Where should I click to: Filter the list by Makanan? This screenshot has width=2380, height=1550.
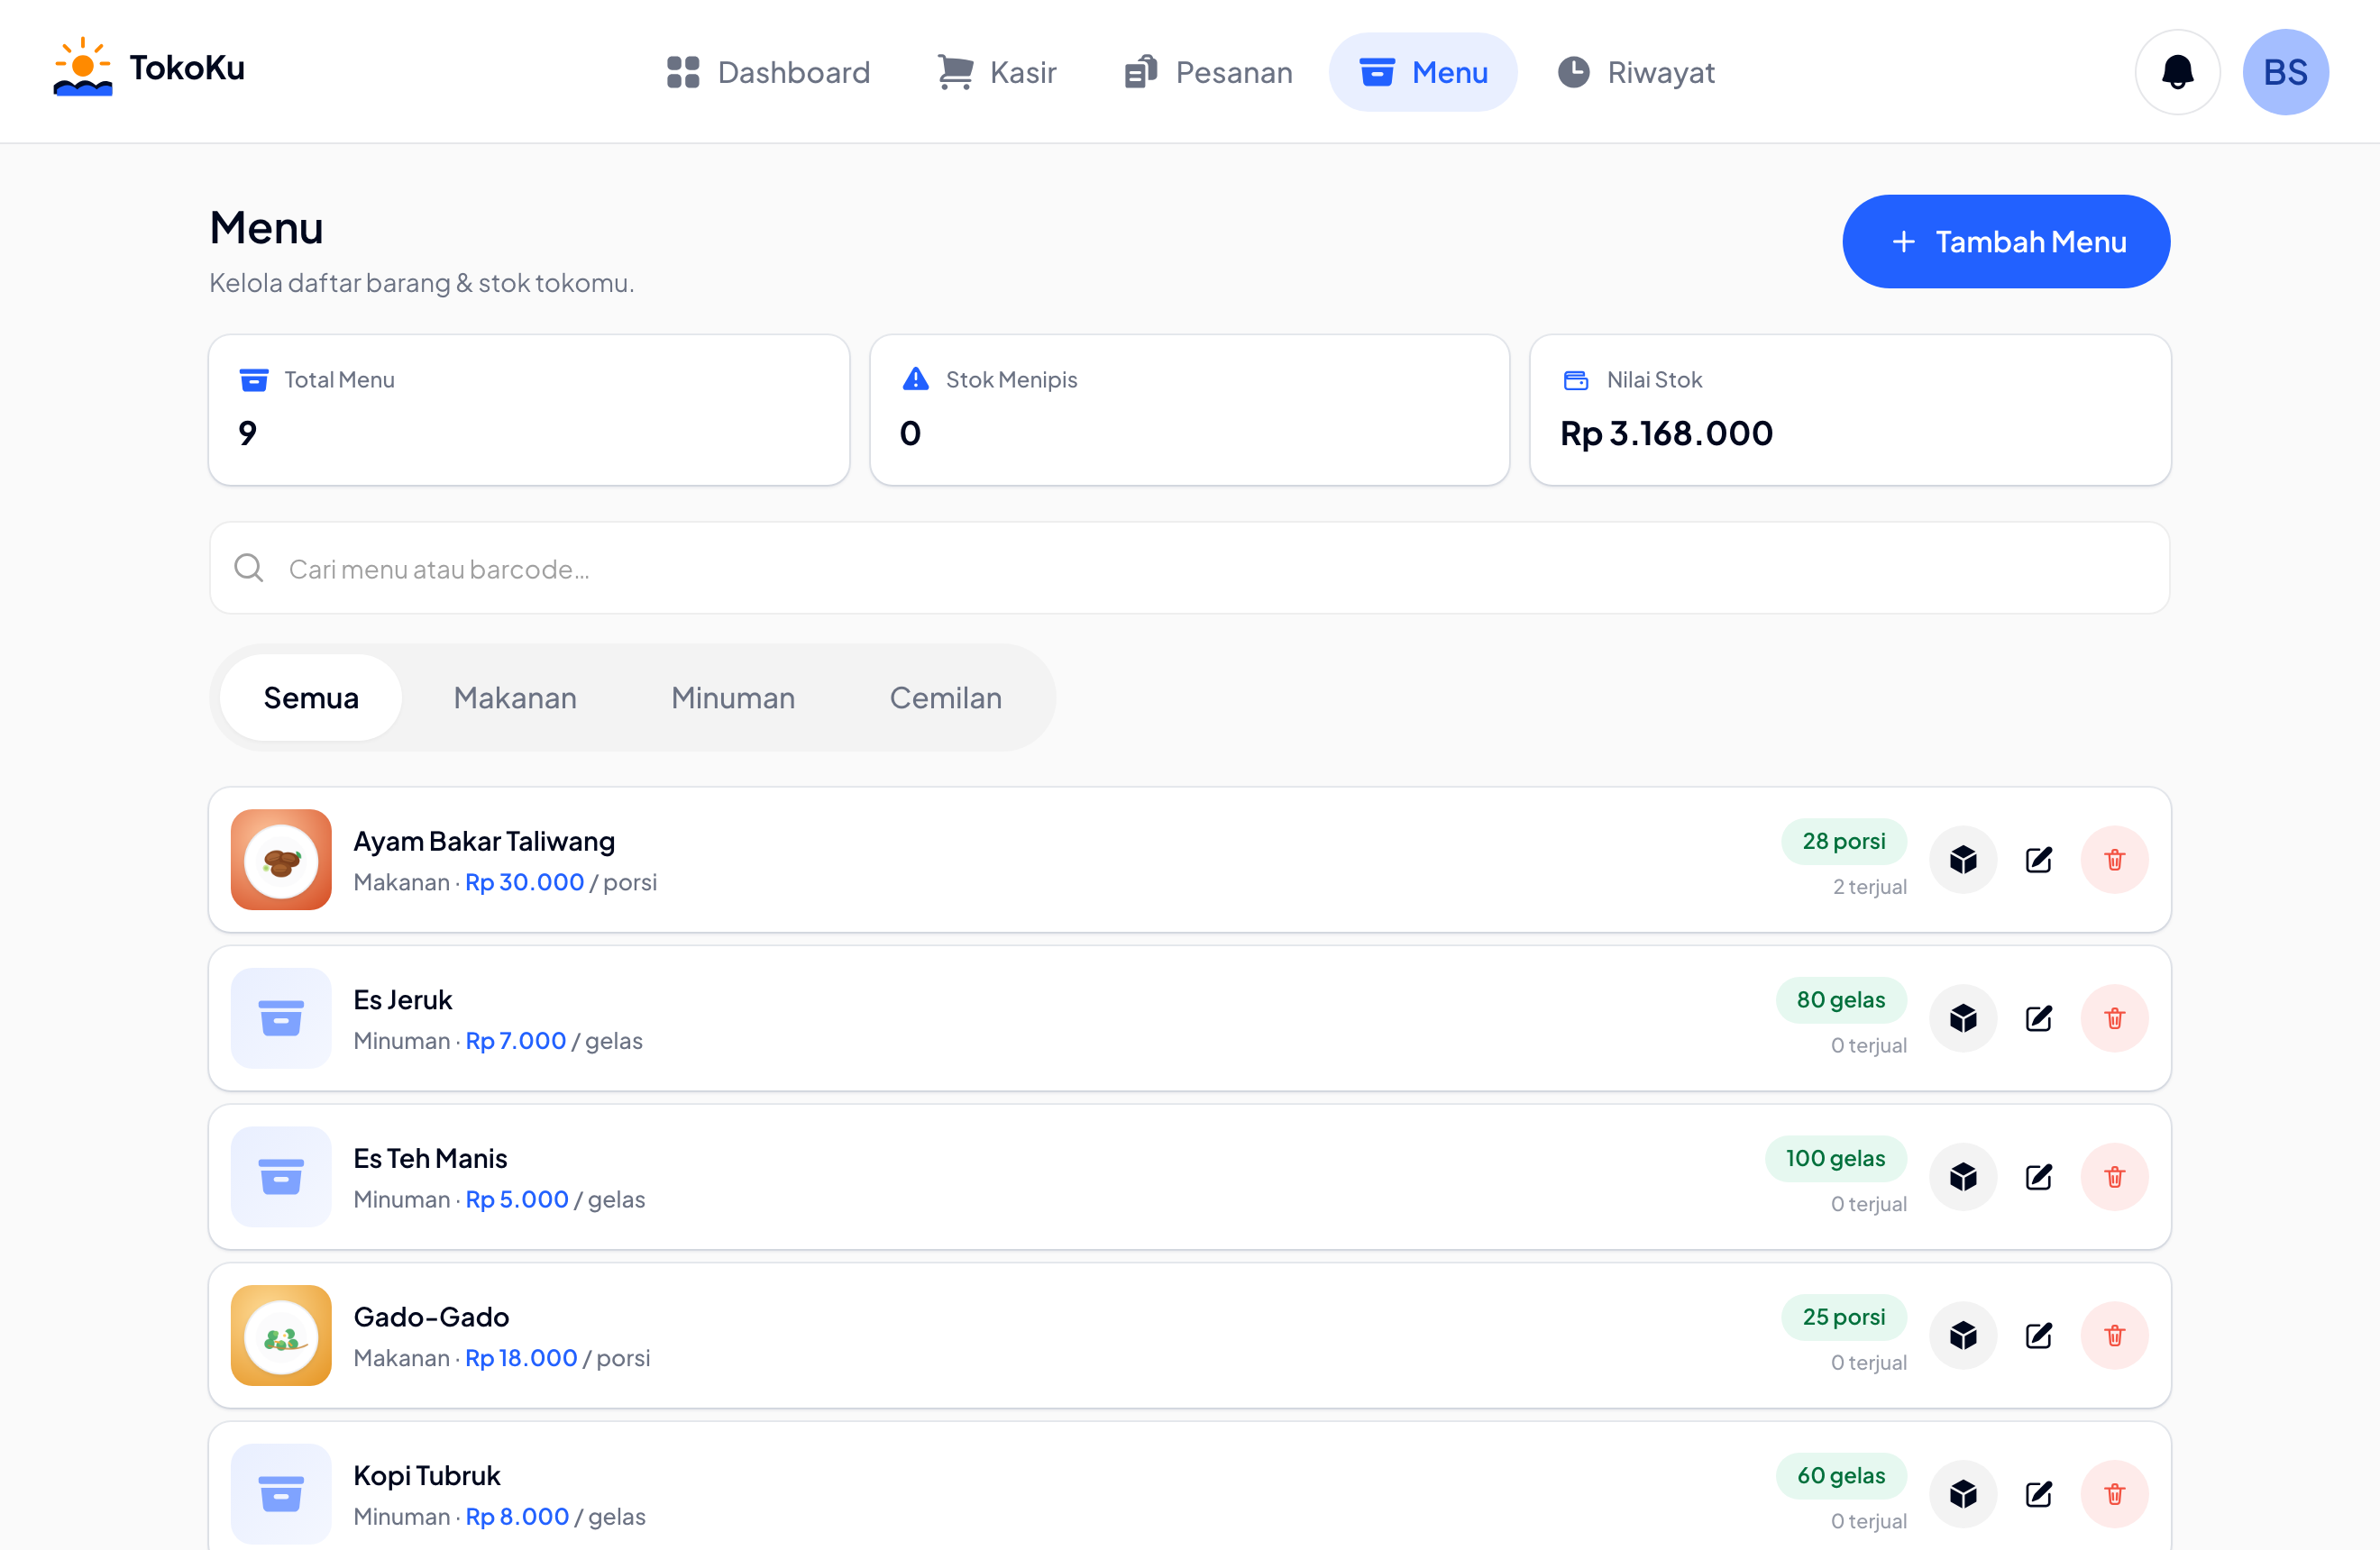coord(515,697)
